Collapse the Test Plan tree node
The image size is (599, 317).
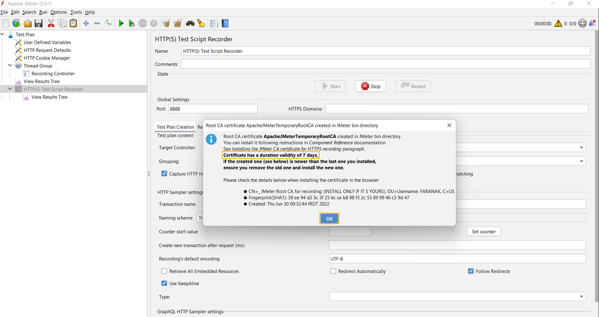click(2, 34)
